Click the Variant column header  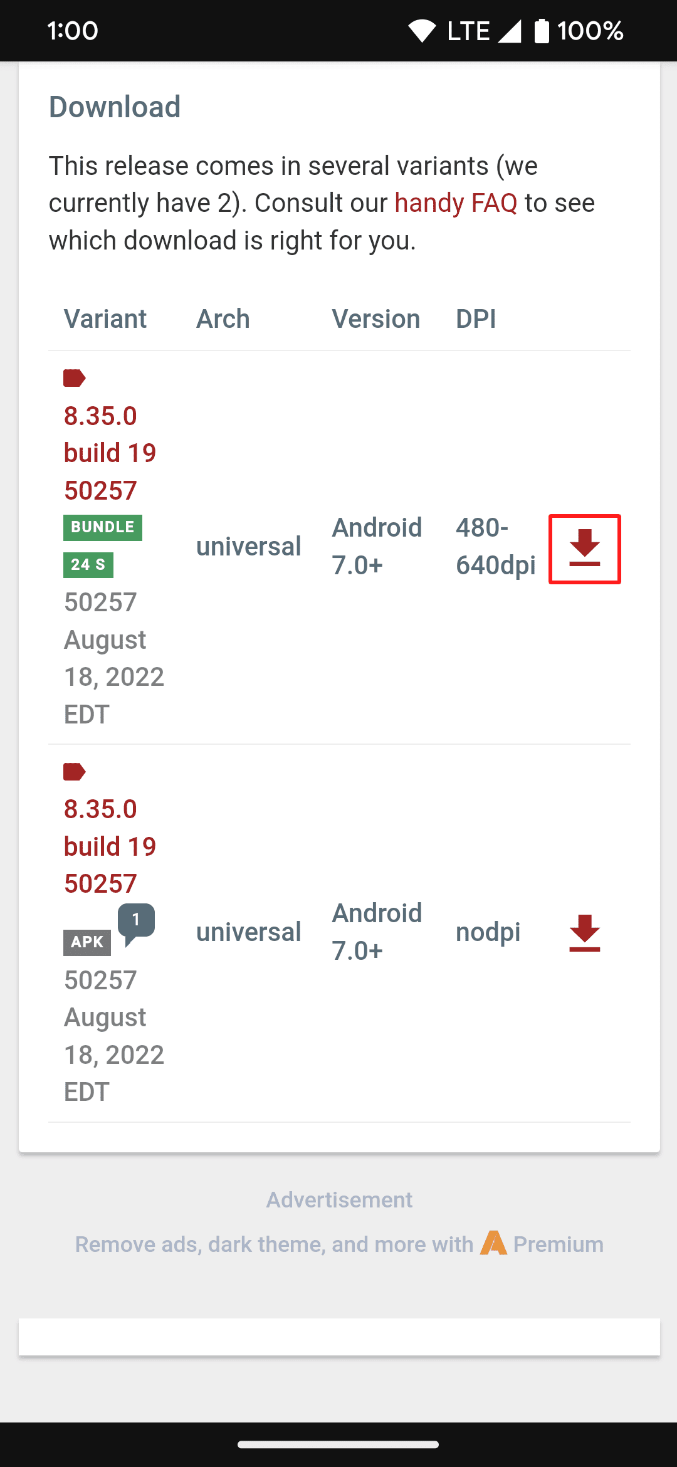point(105,319)
